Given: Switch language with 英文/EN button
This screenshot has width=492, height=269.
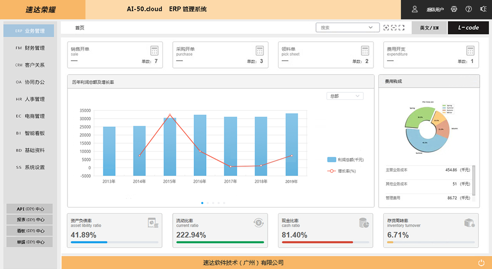Looking at the screenshot, I should (x=429, y=28).
